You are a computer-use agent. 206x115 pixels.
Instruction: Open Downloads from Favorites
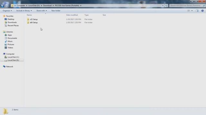pyautogui.click(x=12, y=22)
